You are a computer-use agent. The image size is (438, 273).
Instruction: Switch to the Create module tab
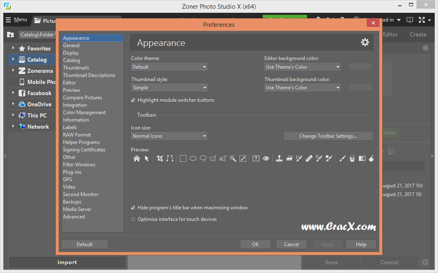(418, 35)
